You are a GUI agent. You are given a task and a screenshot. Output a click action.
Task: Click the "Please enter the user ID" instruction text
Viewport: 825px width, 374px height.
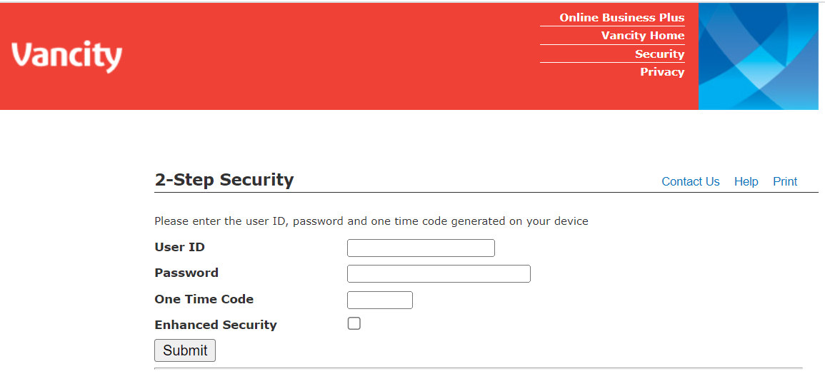(x=371, y=221)
